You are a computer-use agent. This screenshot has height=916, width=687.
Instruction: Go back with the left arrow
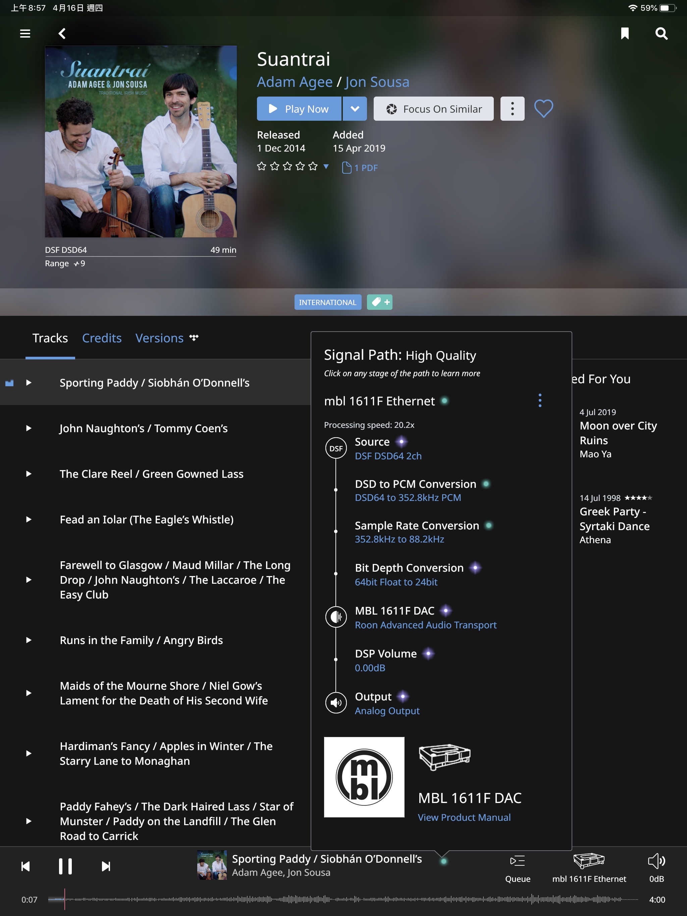[62, 34]
